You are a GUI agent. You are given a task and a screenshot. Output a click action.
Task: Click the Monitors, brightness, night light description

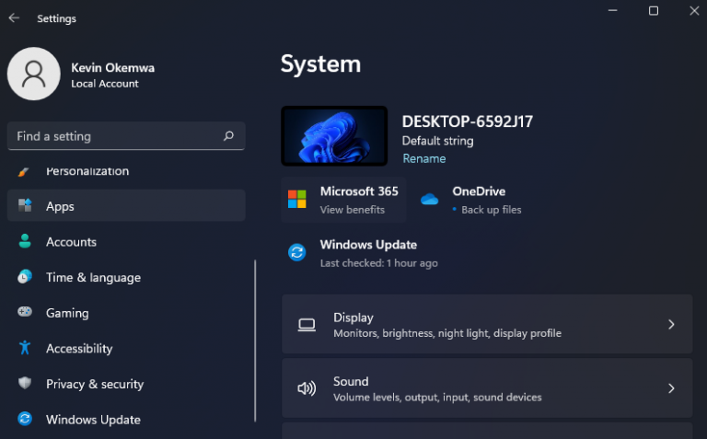pyautogui.click(x=447, y=333)
